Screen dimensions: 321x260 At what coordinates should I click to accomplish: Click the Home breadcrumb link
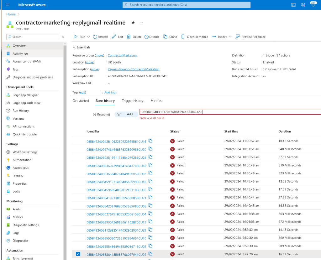(11, 14)
